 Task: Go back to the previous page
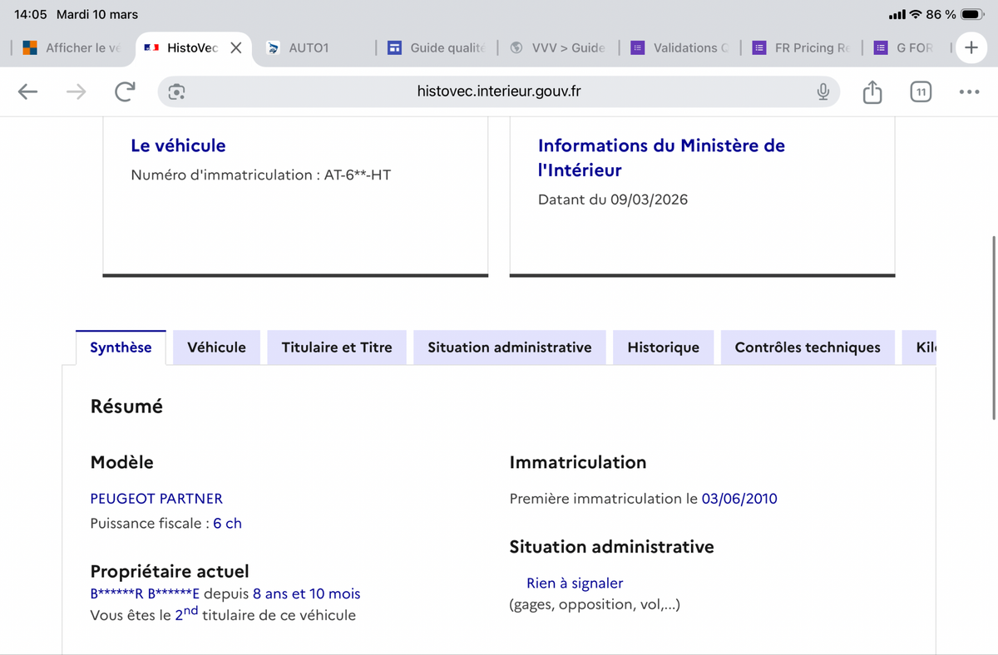click(x=28, y=92)
